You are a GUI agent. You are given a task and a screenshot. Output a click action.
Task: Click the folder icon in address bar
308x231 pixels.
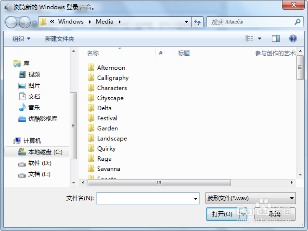click(43, 22)
